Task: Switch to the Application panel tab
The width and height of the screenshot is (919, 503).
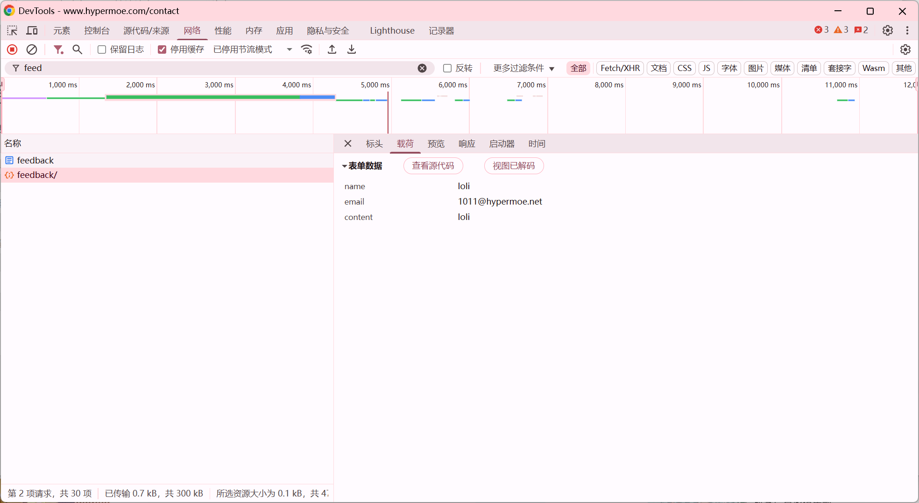Action: coord(284,31)
